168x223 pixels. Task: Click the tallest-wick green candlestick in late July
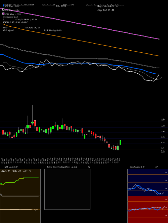(x=32, y=122)
